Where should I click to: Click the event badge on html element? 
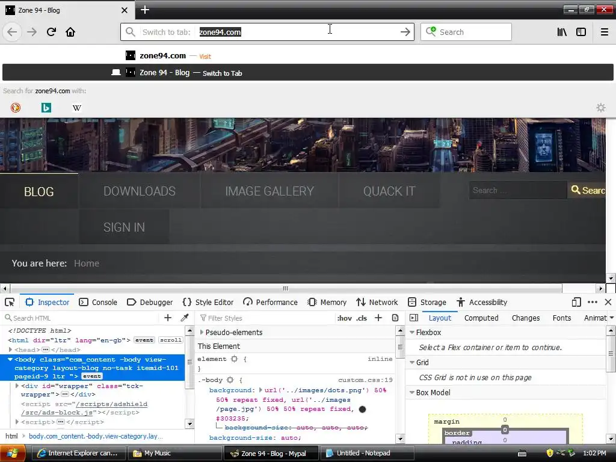pyautogui.click(x=144, y=340)
